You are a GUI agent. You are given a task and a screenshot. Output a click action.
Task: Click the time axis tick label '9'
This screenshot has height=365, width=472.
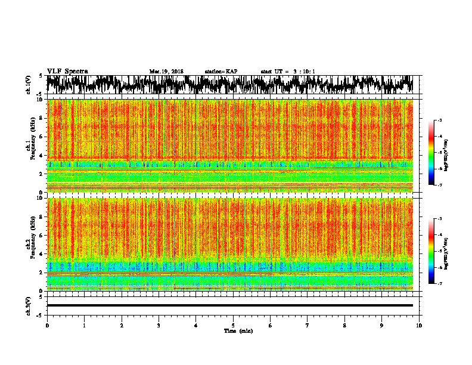point(381,325)
